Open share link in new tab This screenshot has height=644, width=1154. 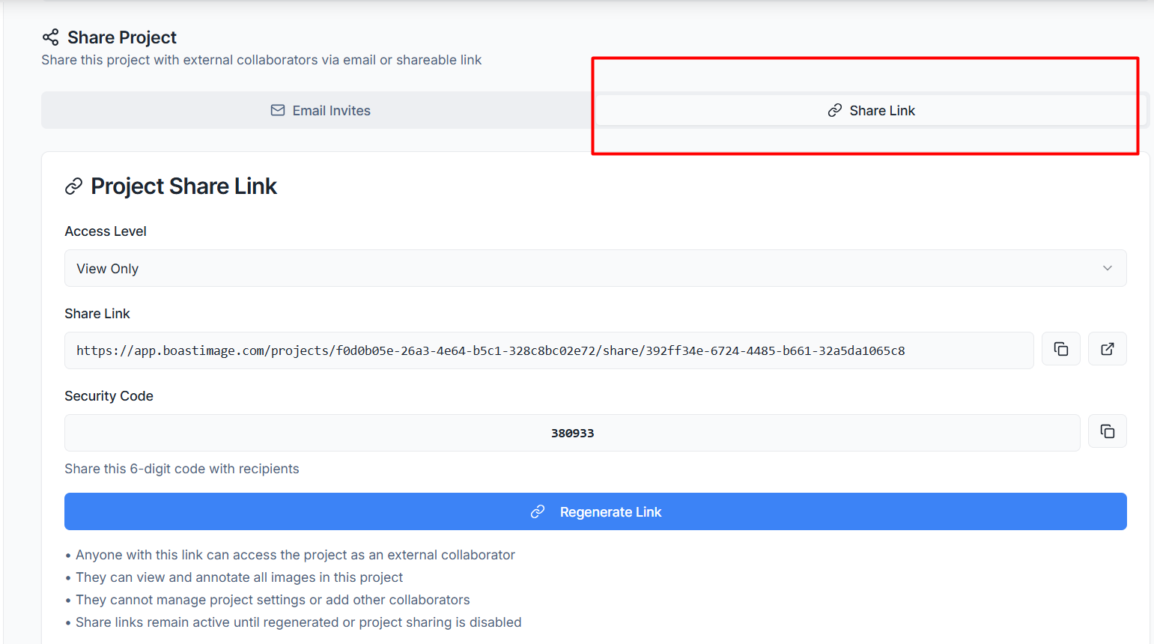1107,349
